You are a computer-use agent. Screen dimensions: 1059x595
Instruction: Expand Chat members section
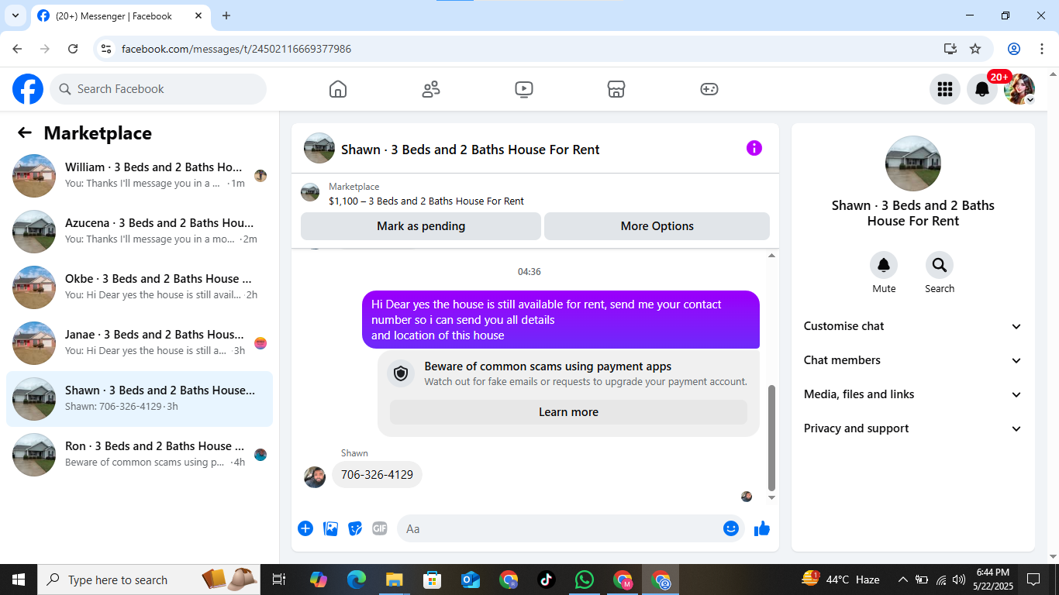(913, 360)
